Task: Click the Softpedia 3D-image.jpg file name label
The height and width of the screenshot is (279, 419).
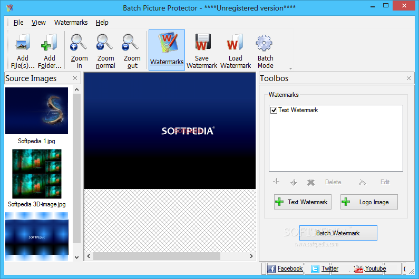Action: [x=36, y=204]
